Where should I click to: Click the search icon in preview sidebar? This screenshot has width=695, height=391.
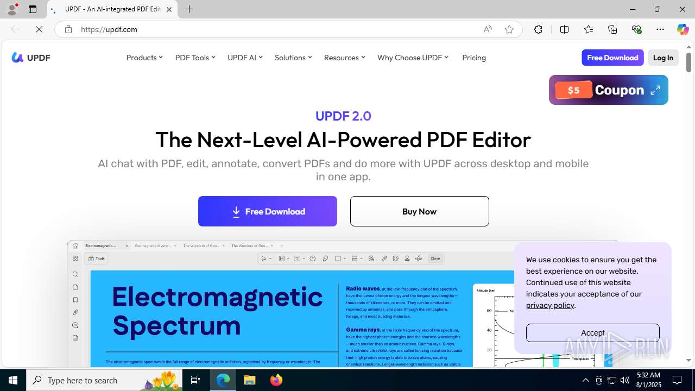pyautogui.click(x=75, y=275)
